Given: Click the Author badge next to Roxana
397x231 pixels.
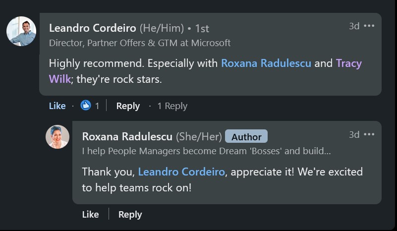Looking at the screenshot, I should [x=246, y=137].
